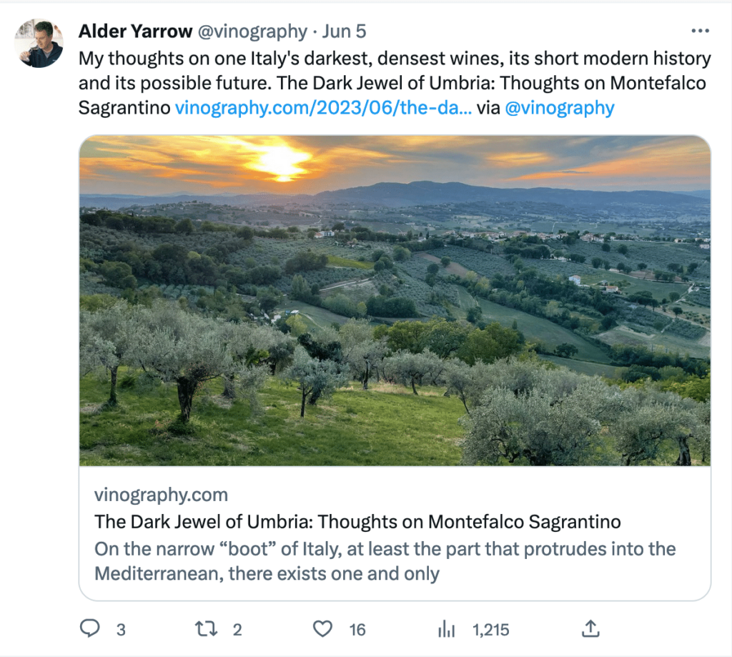Click the card description mentioning the boot of Italy
This screenshot has height=657, width=732.
(385, 561)
